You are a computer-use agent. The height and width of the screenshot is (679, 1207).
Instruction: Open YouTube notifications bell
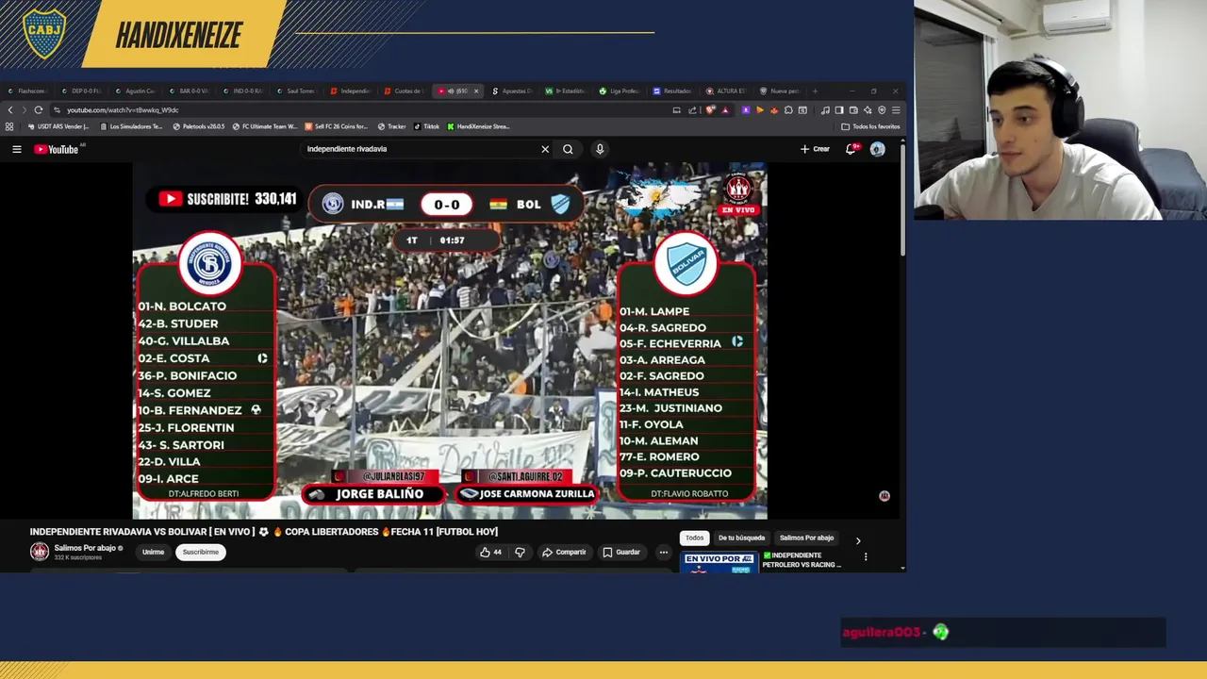[x=852, y=149]
